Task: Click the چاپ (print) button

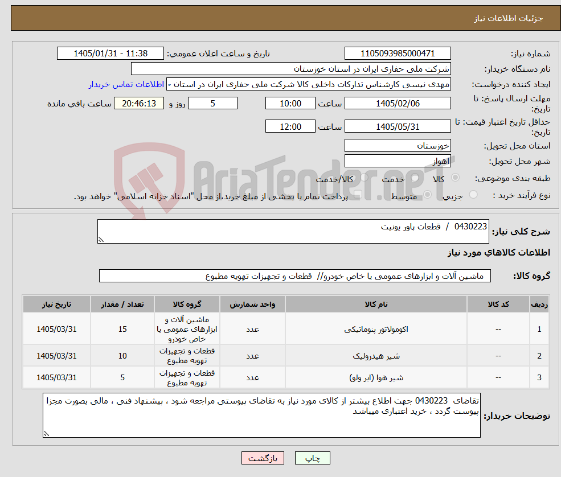Action: 312,458
